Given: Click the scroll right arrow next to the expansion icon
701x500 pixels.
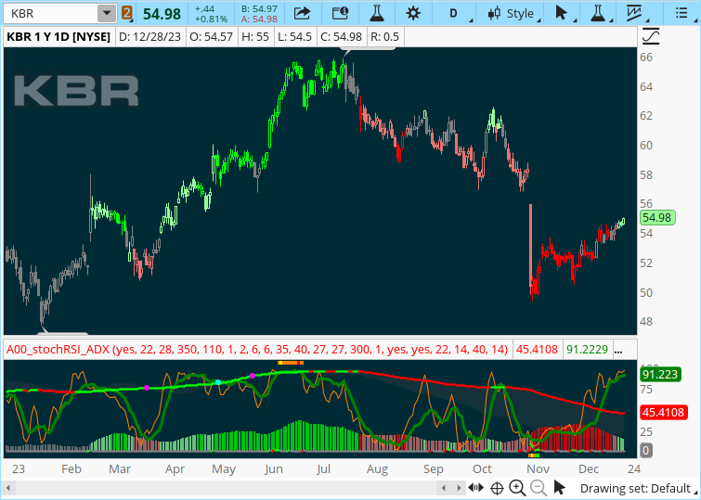Looking at the screenshot, I should [460, 488].
